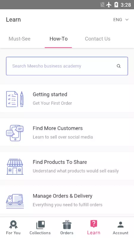This screenshot has height=238, width=134.
Task: Switch to the Must-See tab
Action: (20, 39)
